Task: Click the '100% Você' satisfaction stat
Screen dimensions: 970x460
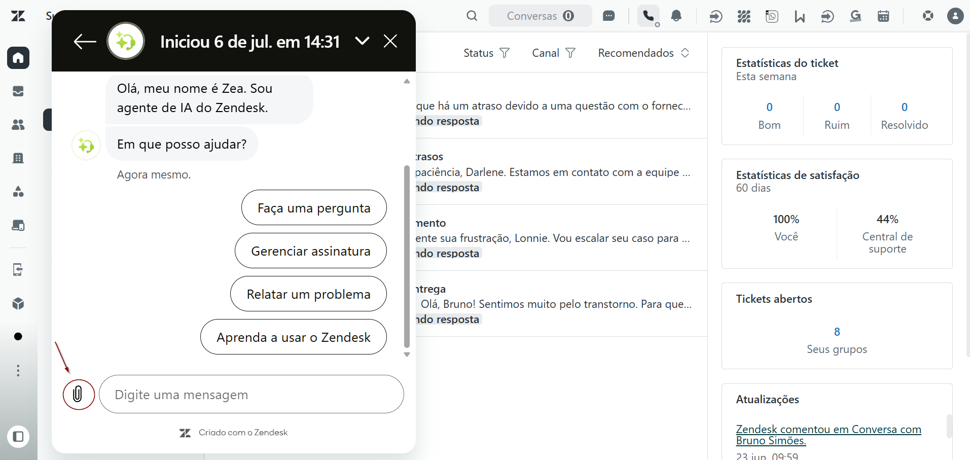Action: click(786, 228)
